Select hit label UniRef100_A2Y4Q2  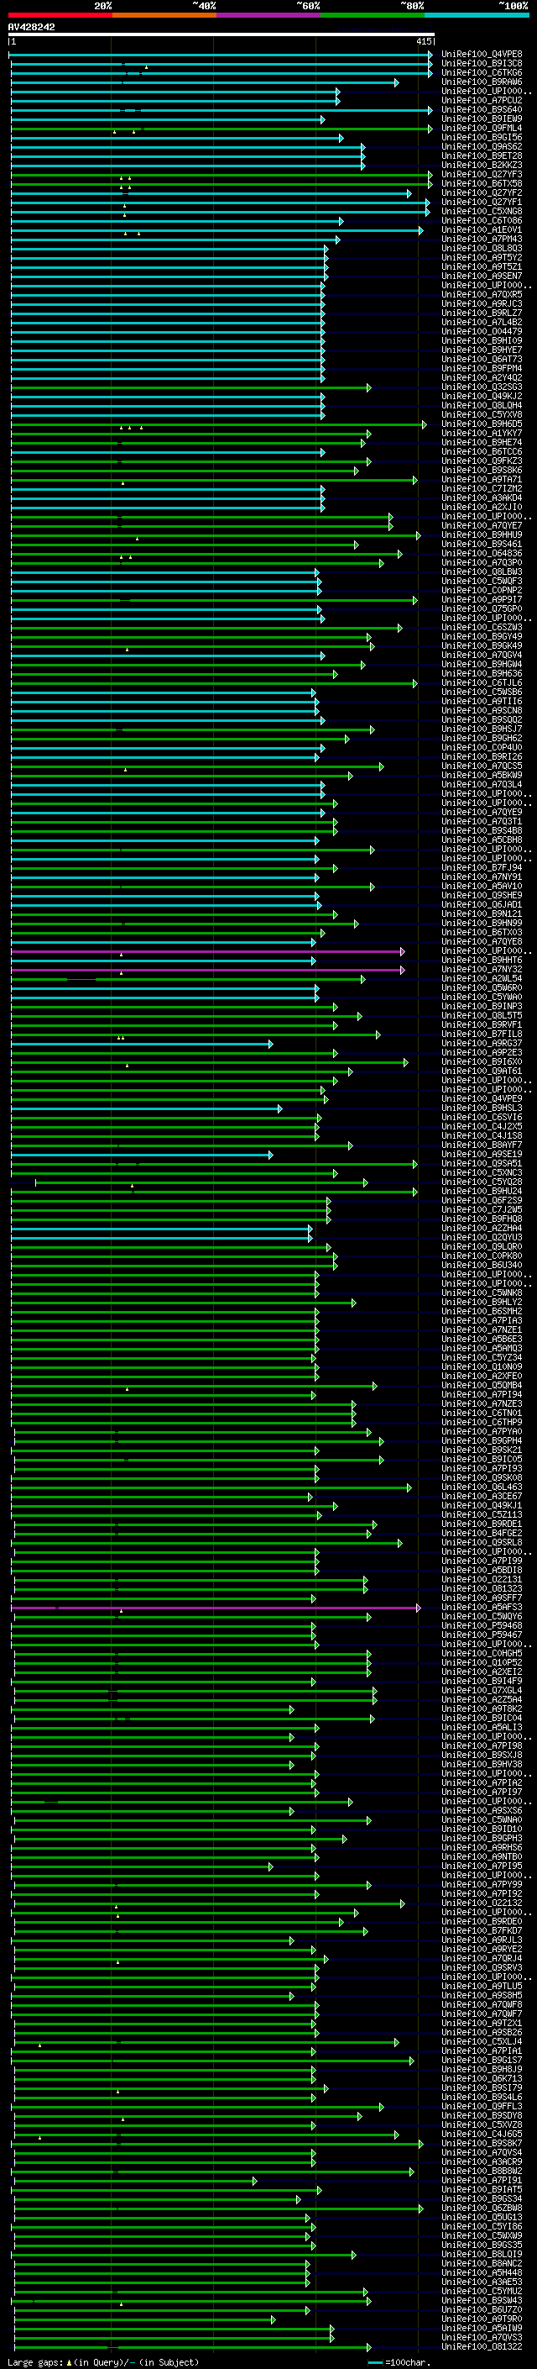(x=482, y=378)
